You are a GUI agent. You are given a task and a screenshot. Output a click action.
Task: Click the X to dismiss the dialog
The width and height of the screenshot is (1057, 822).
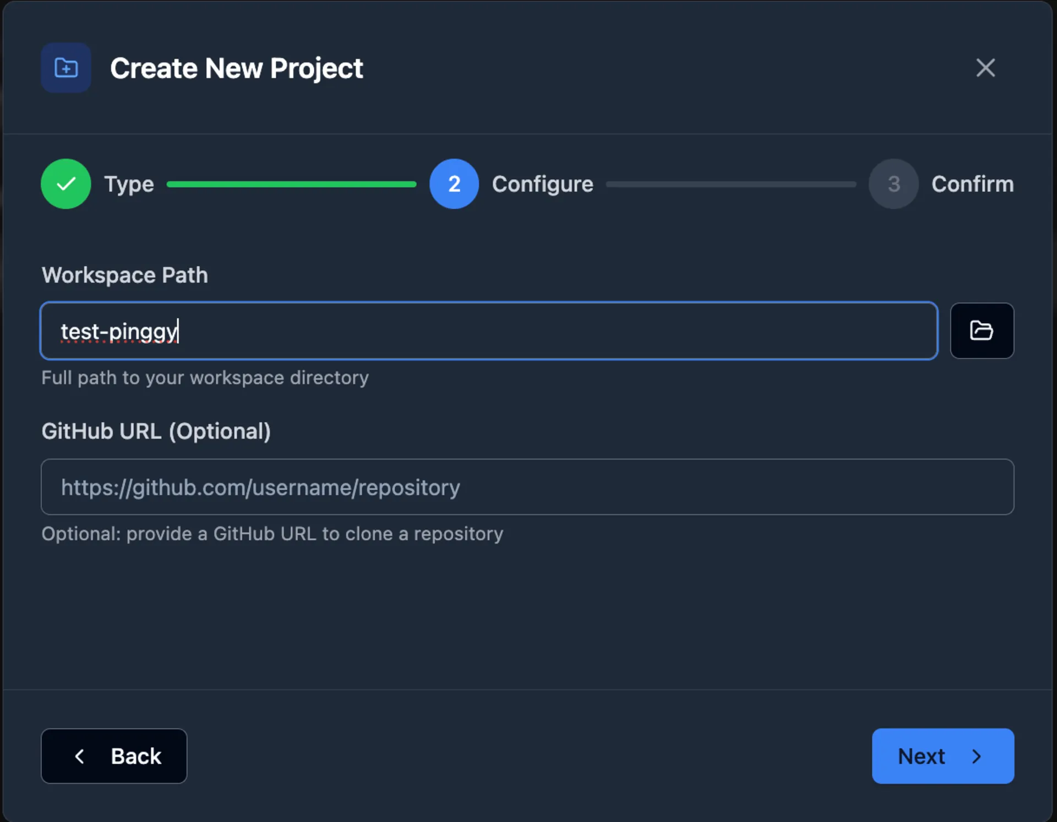985,68
